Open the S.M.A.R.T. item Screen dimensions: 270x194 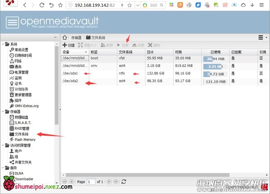[20, 123]
